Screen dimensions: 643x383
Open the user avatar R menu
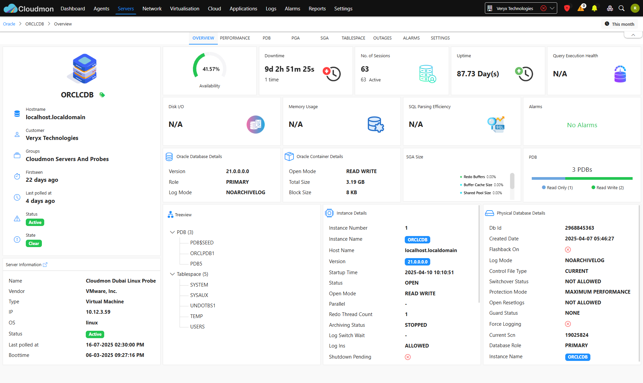pos(635,8)
